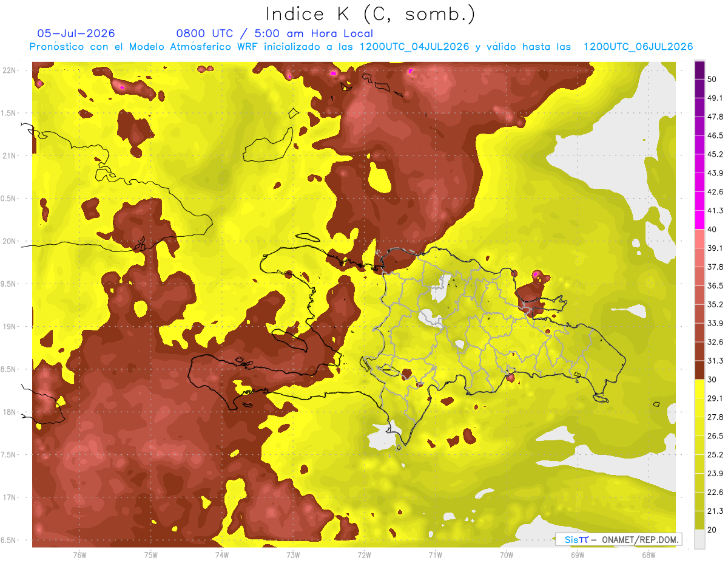Click the '47.8' value on the color scale

[x=715, y=117]
